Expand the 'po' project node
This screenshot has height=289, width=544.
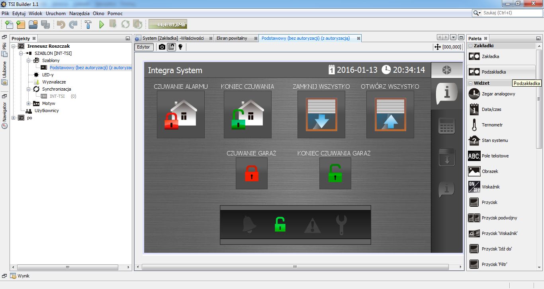[x=14, y=118]
